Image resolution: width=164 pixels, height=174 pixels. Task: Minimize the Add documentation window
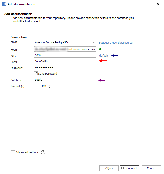coord(134,4)
